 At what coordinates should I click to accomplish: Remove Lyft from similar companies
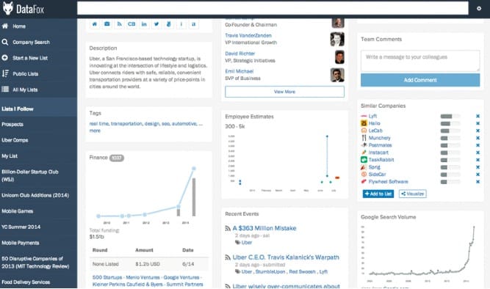pos(478,116)
